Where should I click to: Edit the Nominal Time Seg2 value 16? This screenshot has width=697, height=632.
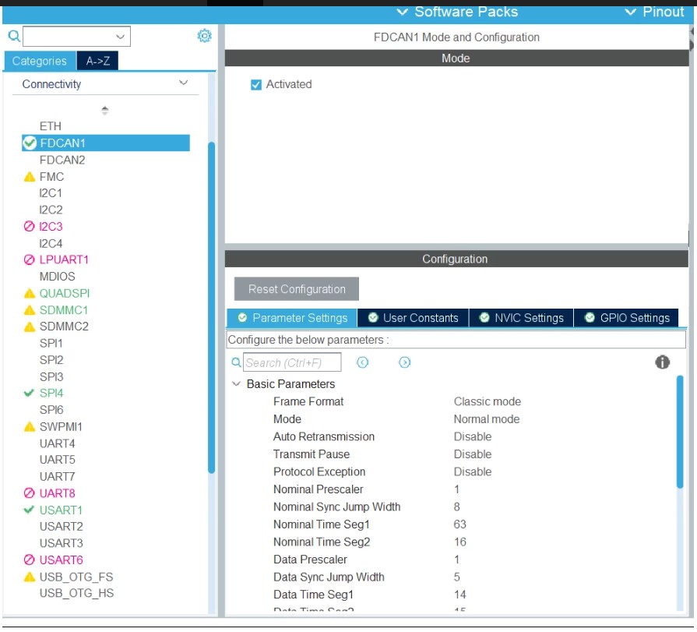click(459, 542)
